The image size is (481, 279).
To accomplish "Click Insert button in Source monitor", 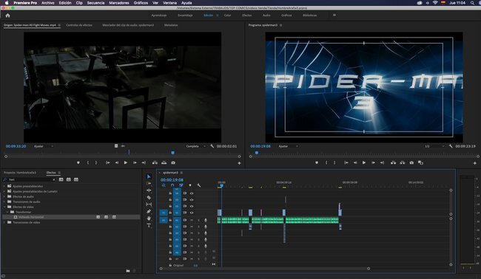I will click(155, 162).
